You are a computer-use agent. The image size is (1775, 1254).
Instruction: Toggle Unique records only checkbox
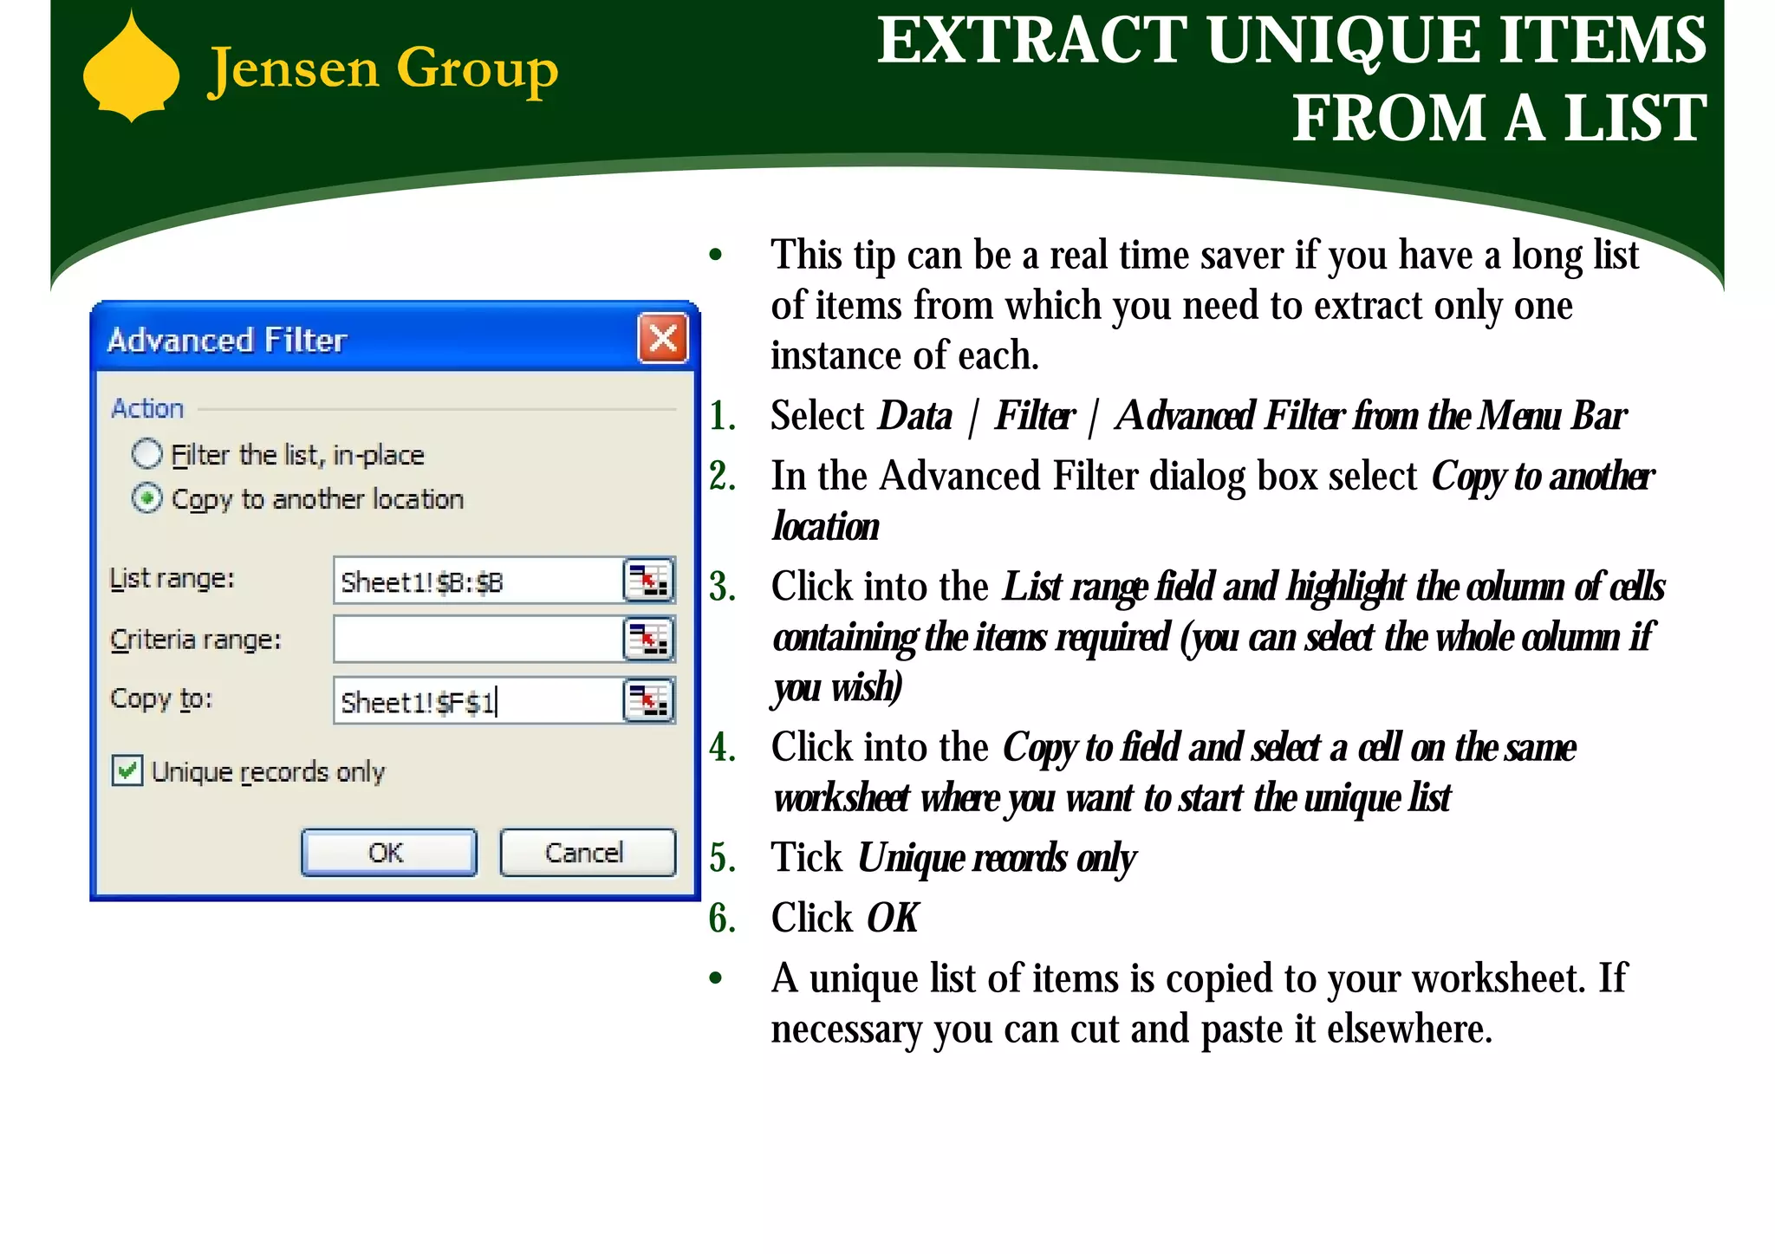[x=127, y=770]
